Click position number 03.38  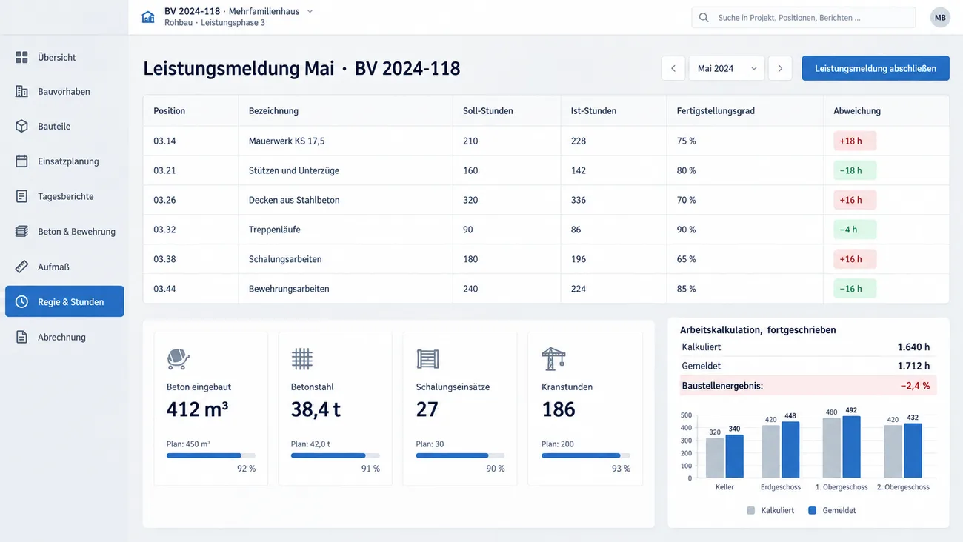164,259
